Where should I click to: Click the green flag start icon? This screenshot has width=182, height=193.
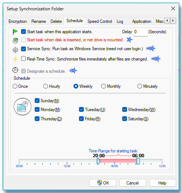pos(15,32)
